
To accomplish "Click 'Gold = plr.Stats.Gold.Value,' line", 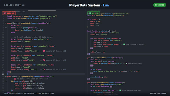I will point(29,86).
